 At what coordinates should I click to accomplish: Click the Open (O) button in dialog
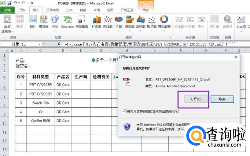196,99
